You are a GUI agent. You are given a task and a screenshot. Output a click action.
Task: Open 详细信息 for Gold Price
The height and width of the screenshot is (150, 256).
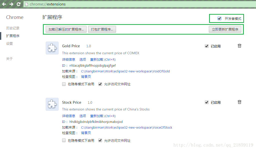(69, 59)
